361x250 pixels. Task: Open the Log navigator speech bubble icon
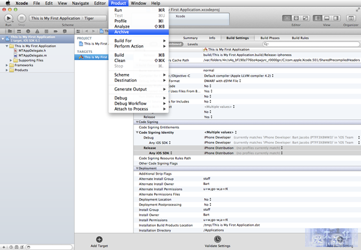click(65, 31)
